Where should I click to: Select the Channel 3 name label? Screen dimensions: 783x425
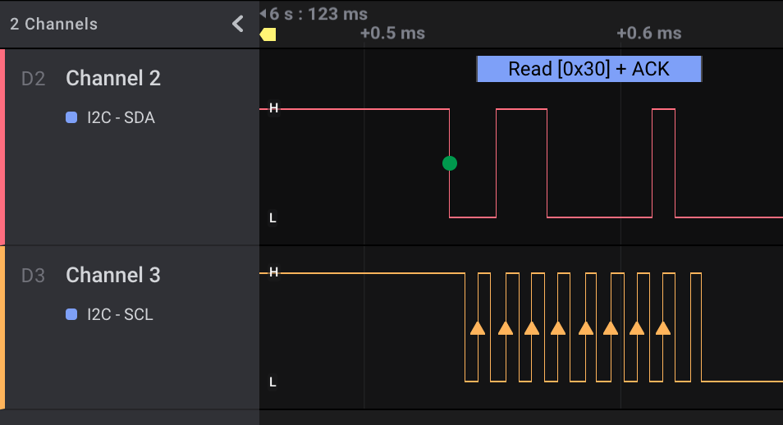click(113, 275)
